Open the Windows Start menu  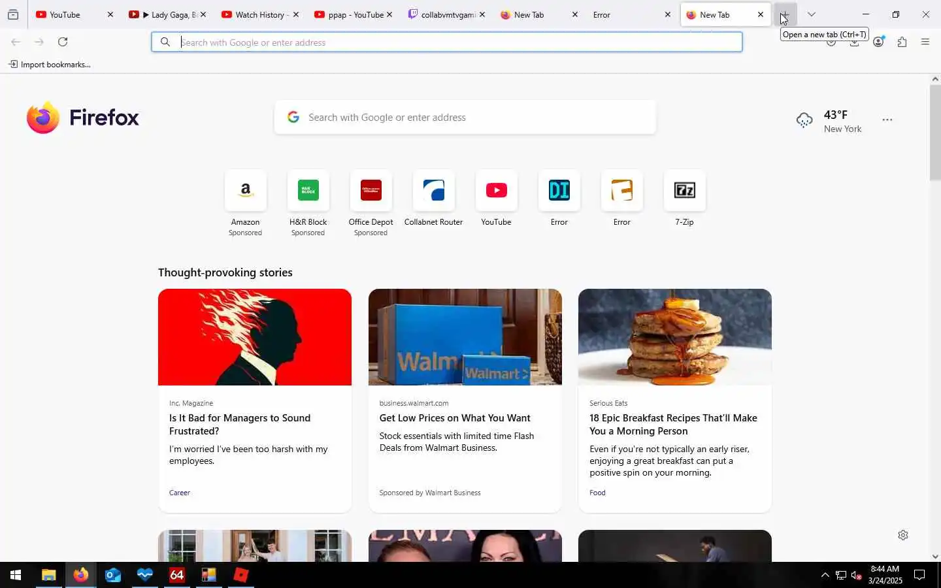point(16,575)
